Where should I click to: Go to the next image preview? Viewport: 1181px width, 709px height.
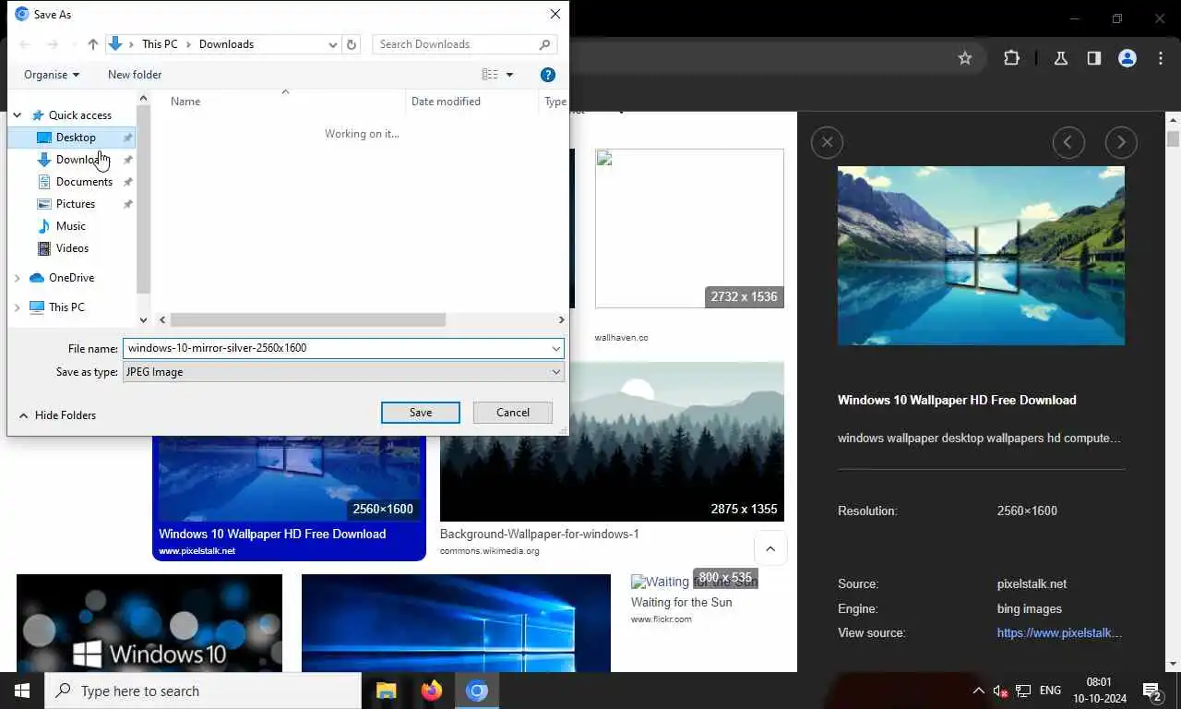pos(1121,142)
